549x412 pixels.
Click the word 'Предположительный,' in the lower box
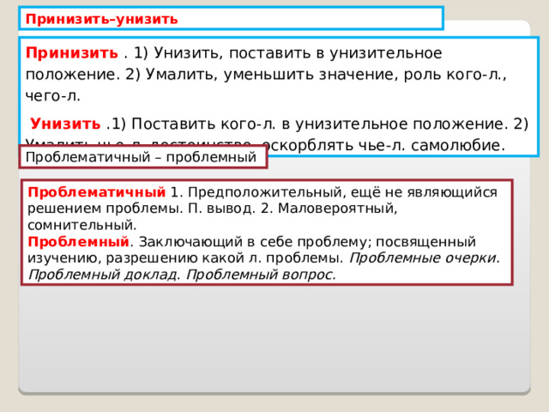point(266,192)
